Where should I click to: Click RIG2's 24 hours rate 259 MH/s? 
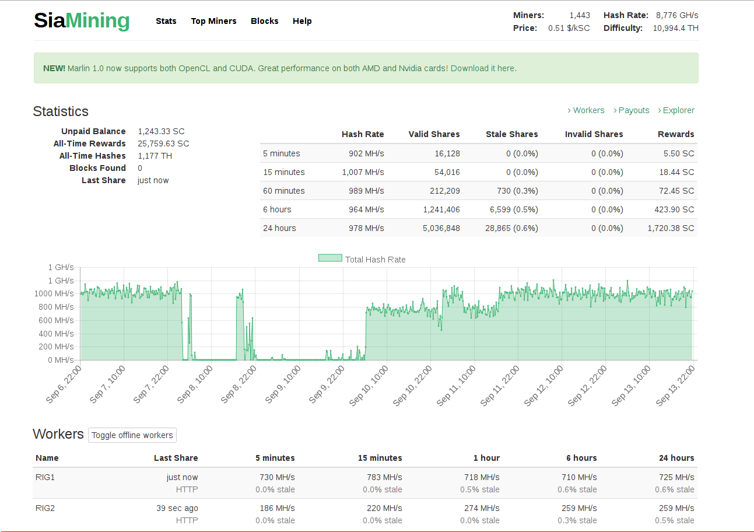click(x=676, y=508)
